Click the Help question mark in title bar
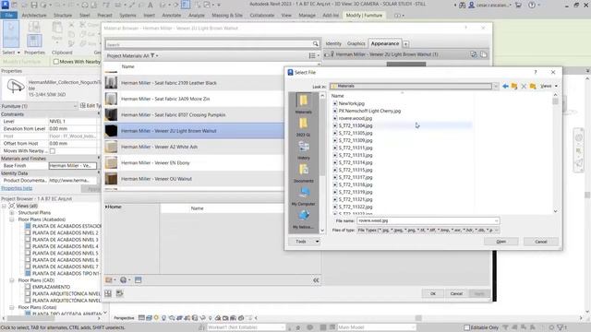The image size is (591, 332). tap(532, 5)
